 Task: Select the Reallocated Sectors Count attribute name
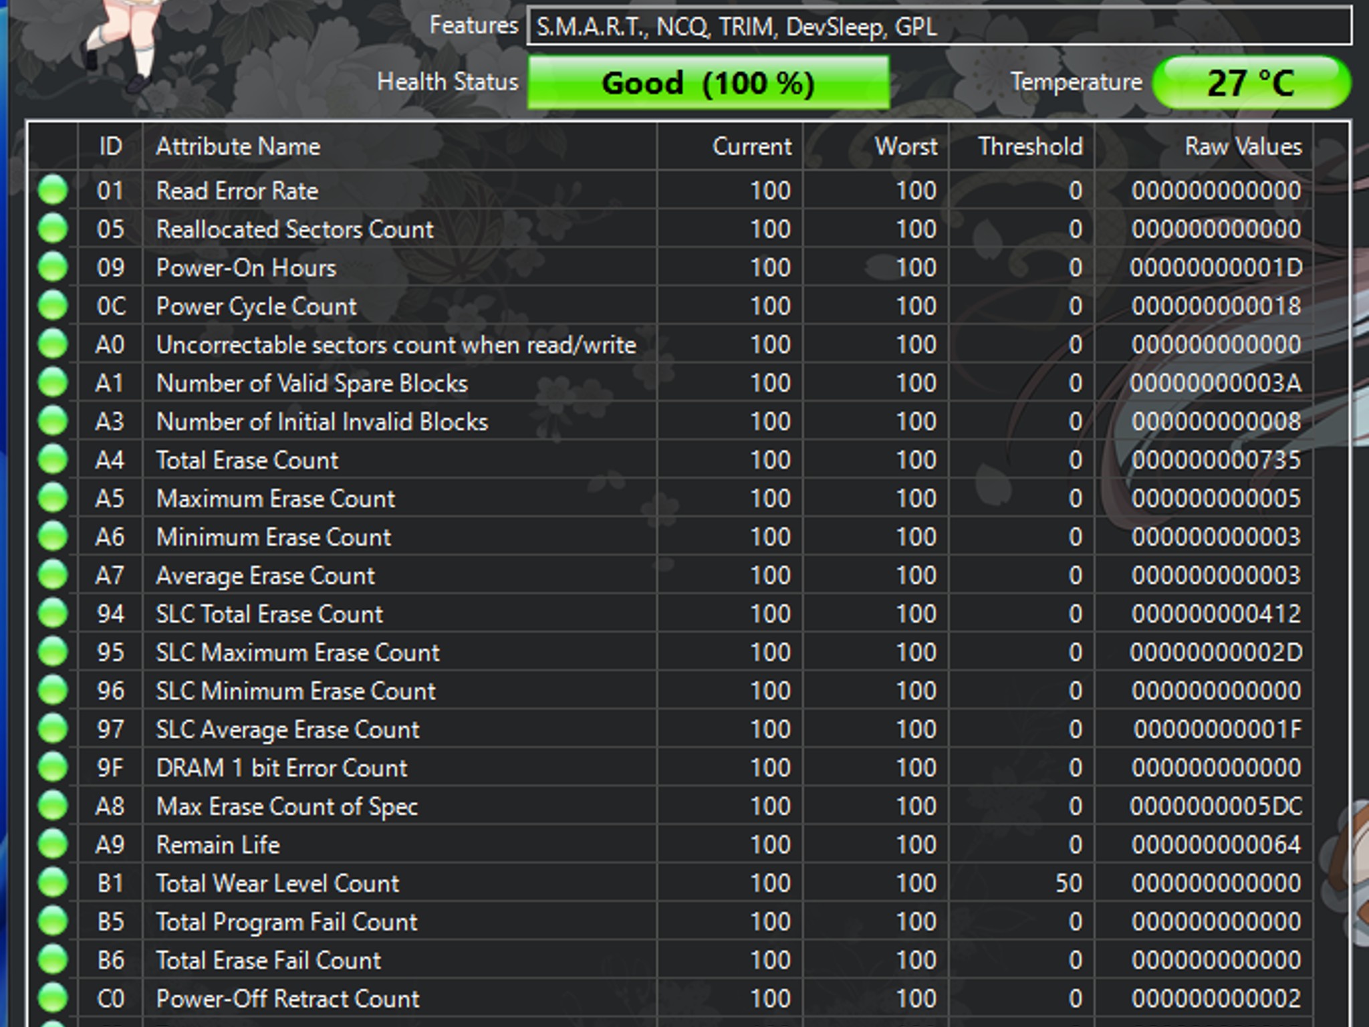(x=295, y=229)
